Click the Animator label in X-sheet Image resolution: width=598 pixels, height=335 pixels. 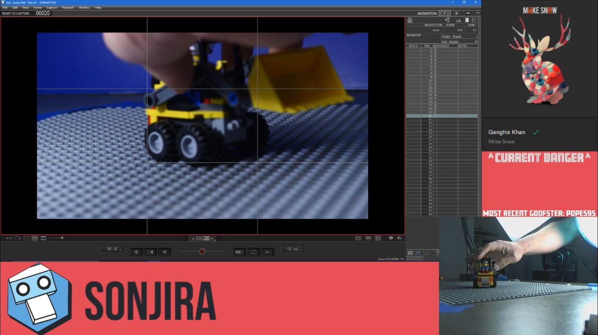point(414,35)
